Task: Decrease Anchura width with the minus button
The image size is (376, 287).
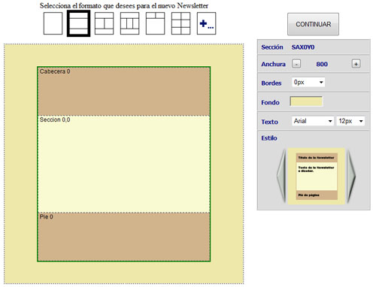Action: pyautogui.click(x=296, y=64)
